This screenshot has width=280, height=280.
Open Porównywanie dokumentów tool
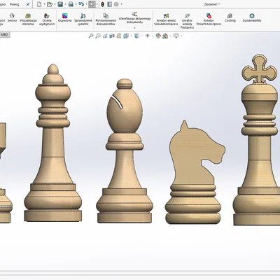(106, 19)
